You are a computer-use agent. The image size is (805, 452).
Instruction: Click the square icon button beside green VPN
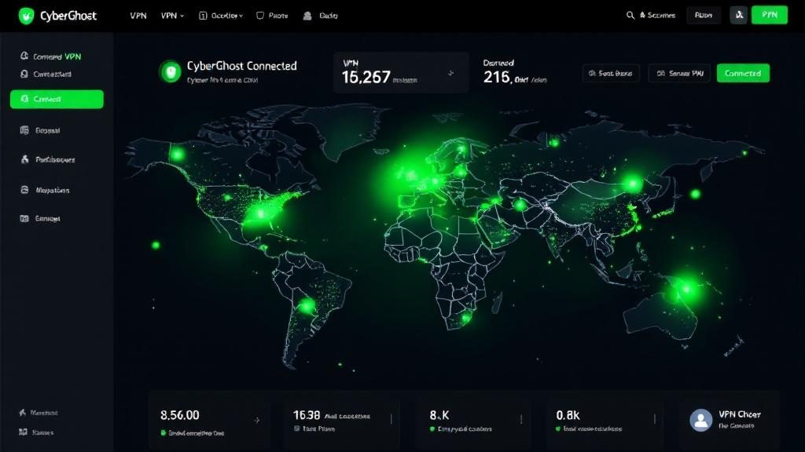(739, 16)
